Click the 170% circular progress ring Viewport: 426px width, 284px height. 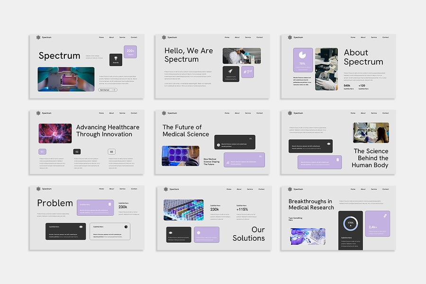click(351, 222)
